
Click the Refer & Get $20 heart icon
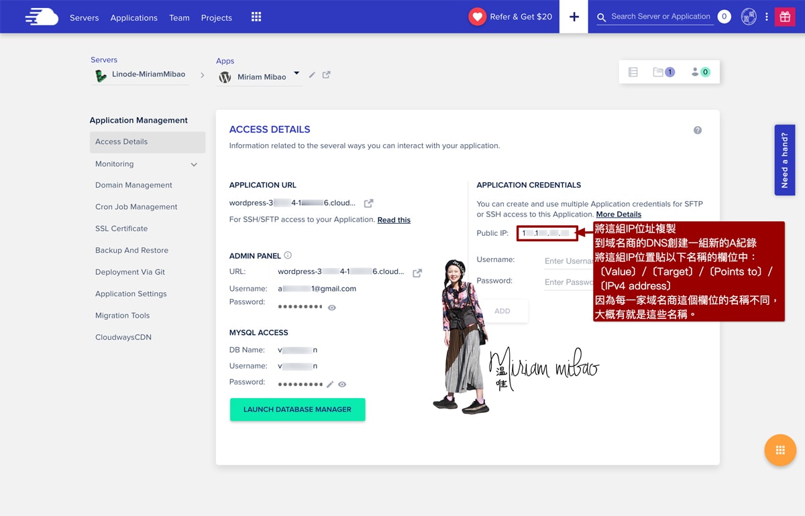[x=477, y=17]
